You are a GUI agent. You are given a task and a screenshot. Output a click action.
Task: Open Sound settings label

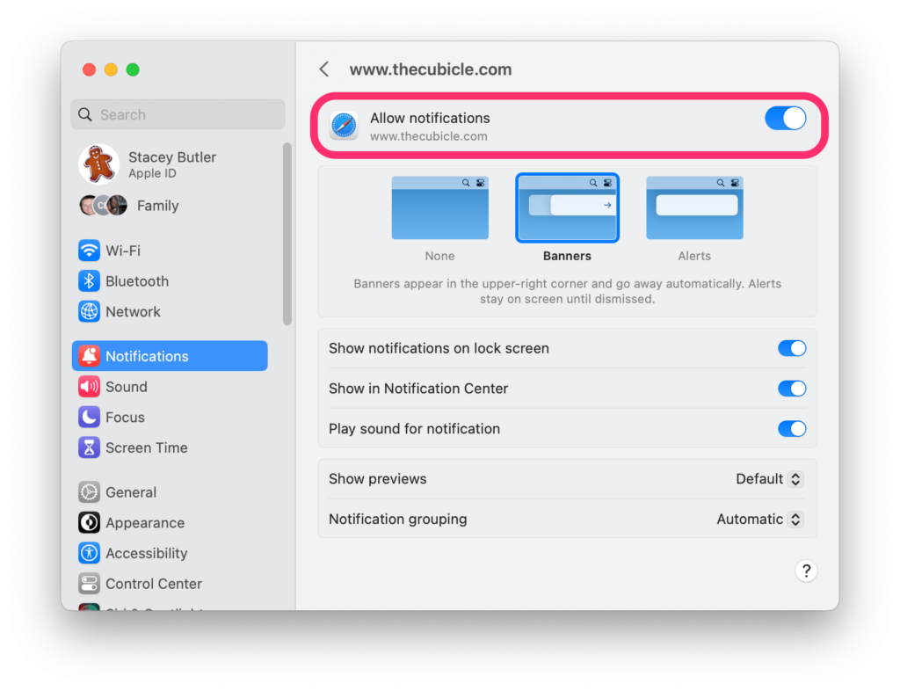pyautogui.click(x=127, y=387)
